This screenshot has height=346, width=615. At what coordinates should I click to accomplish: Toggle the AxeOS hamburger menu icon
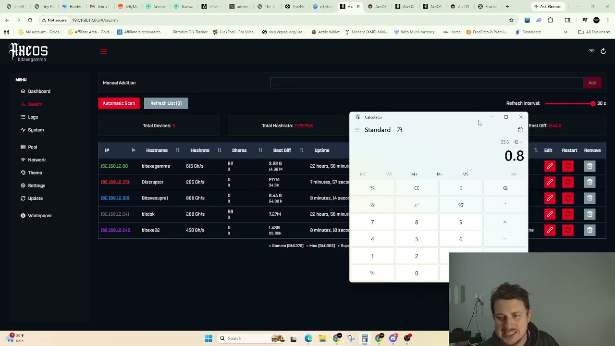[x=103, y=51]
